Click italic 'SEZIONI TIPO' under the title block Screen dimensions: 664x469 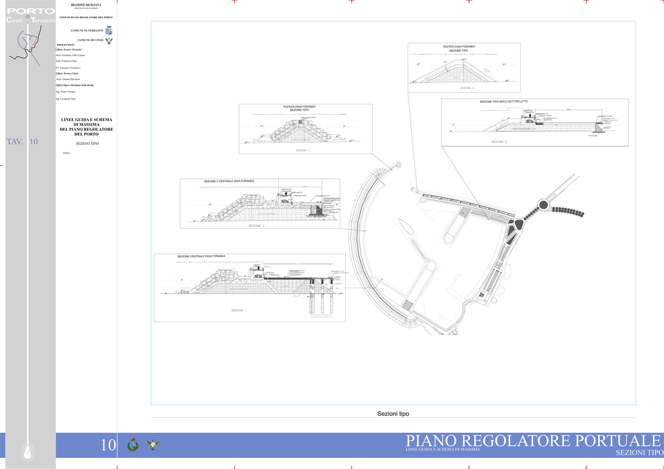(88, 144)
